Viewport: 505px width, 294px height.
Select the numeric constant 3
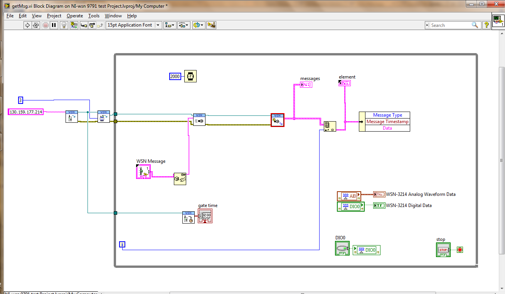click(21, 100)
